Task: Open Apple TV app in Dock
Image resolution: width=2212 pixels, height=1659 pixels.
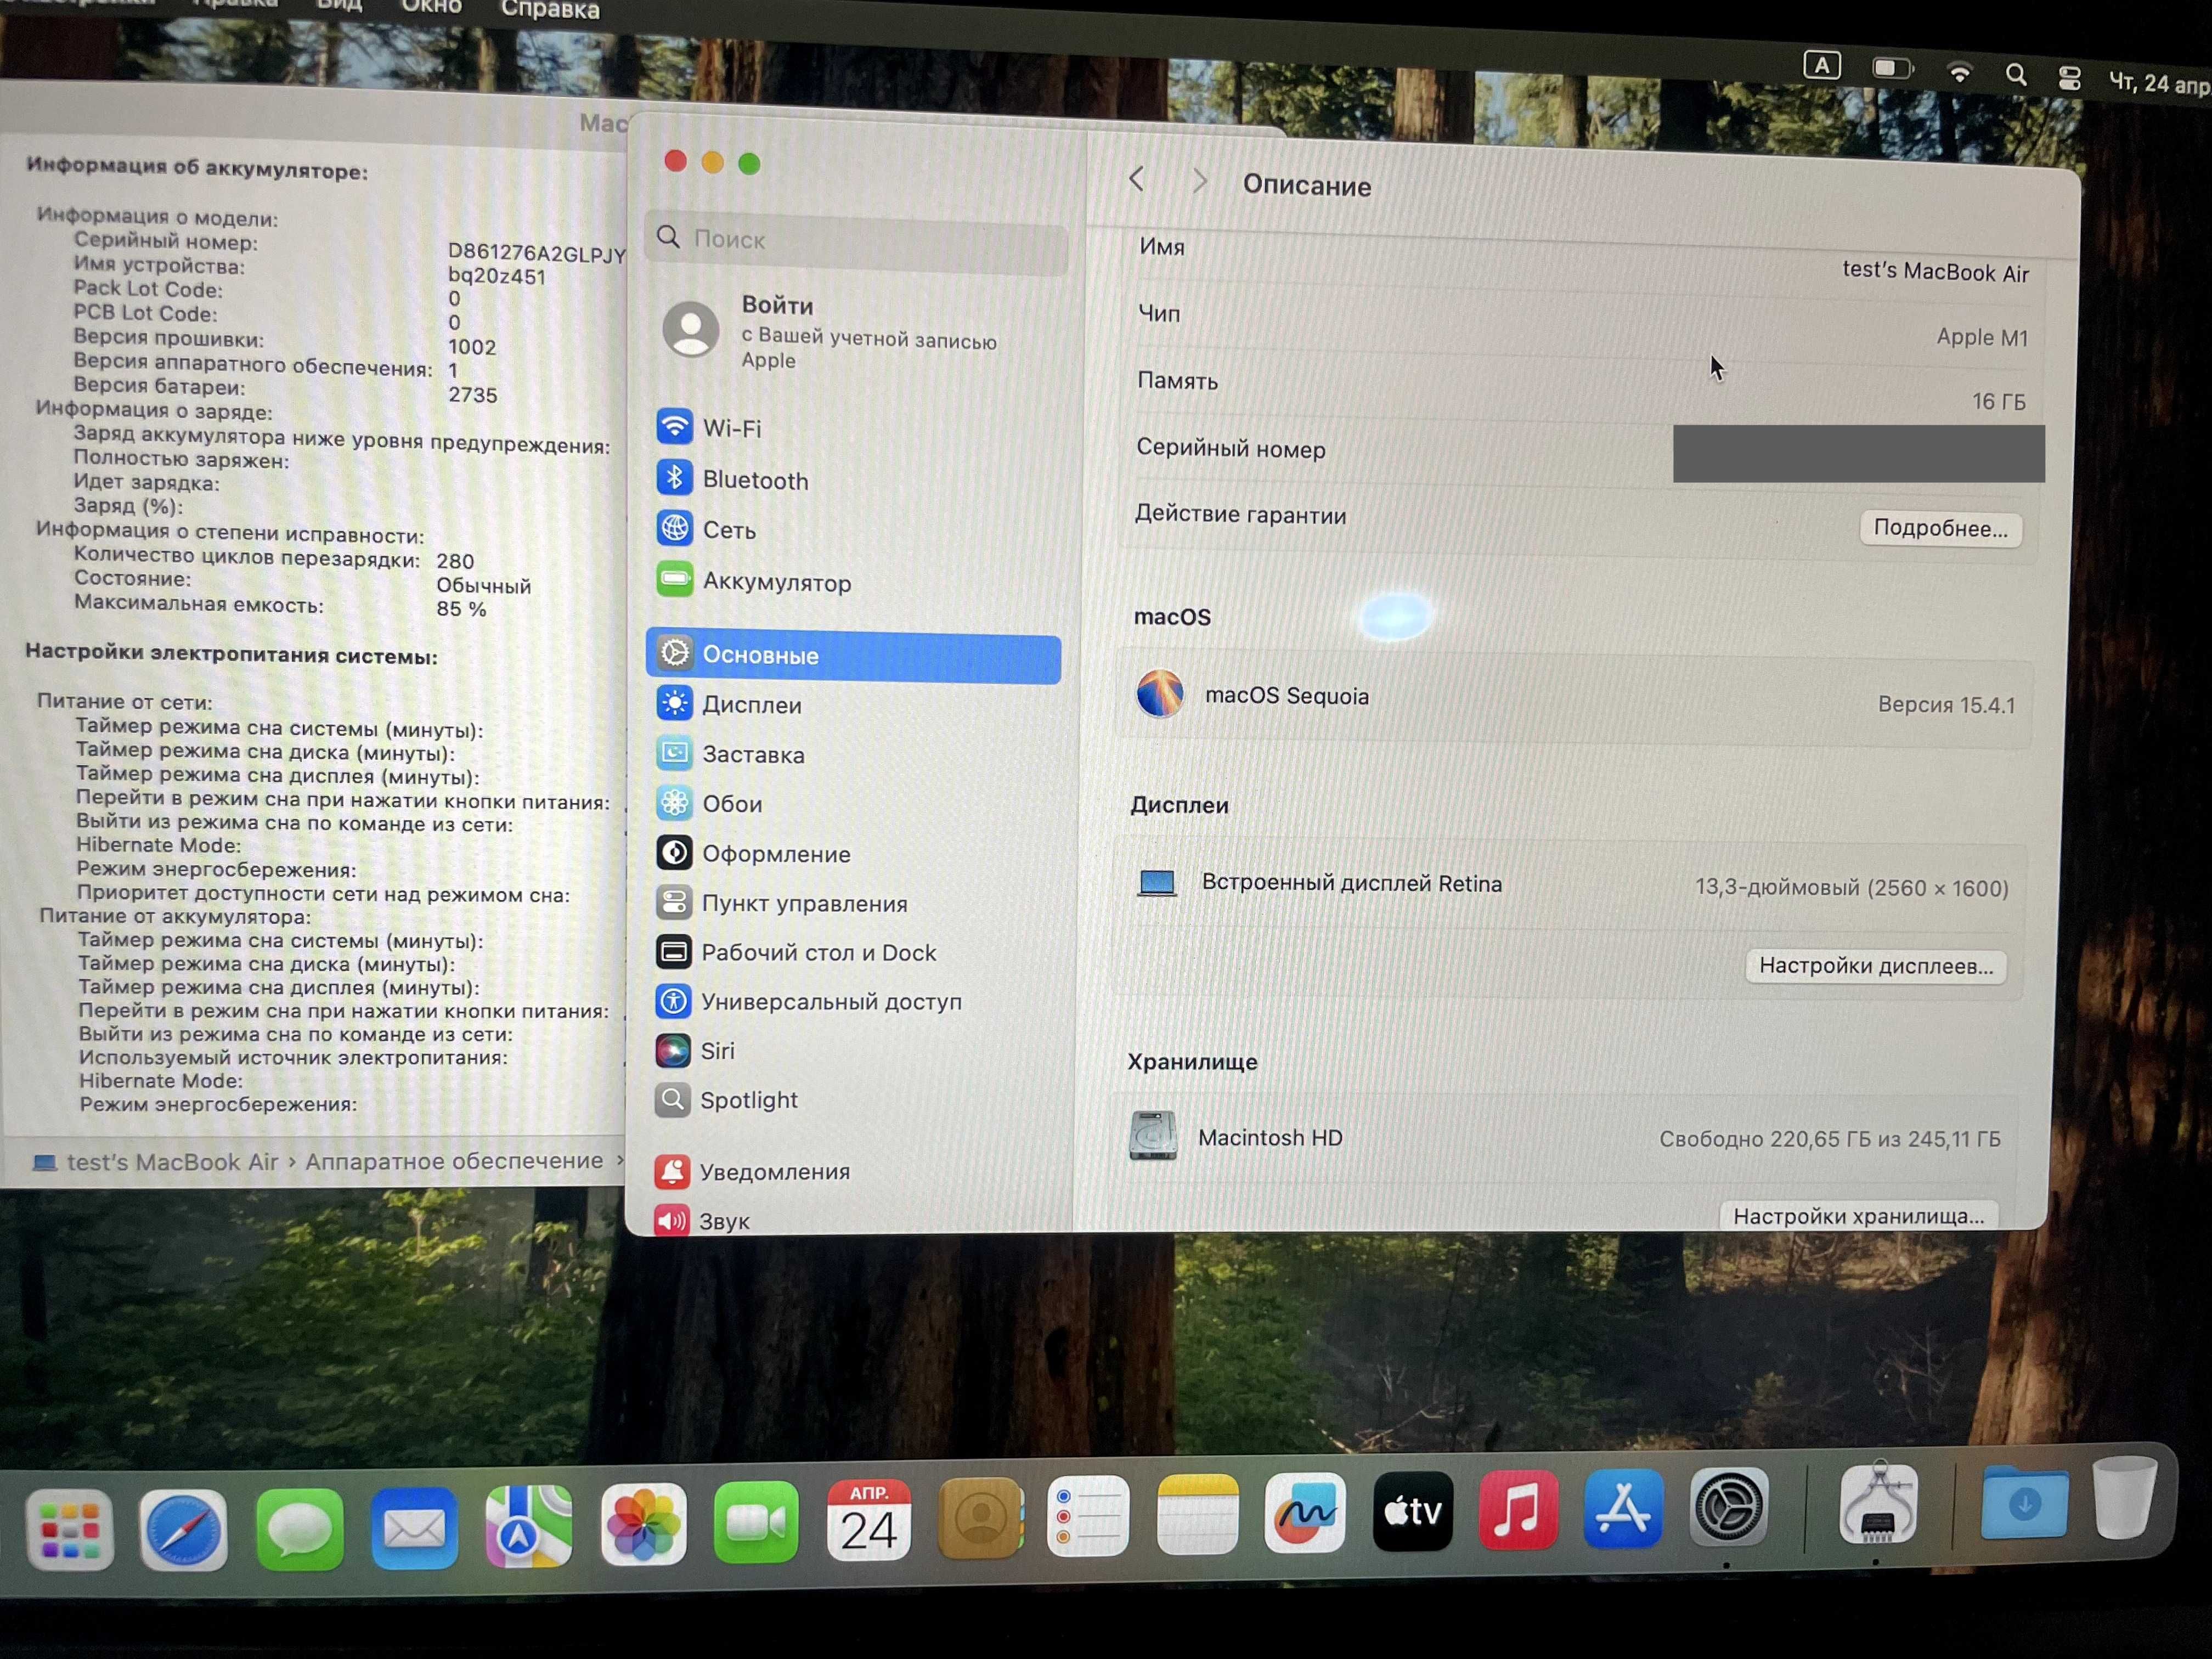Action: pos(1412,1510)
